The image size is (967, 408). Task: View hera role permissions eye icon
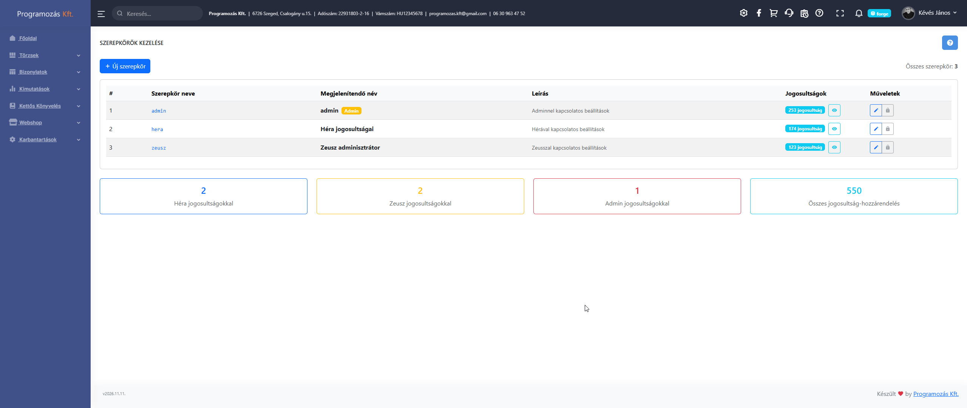point(834,129)
